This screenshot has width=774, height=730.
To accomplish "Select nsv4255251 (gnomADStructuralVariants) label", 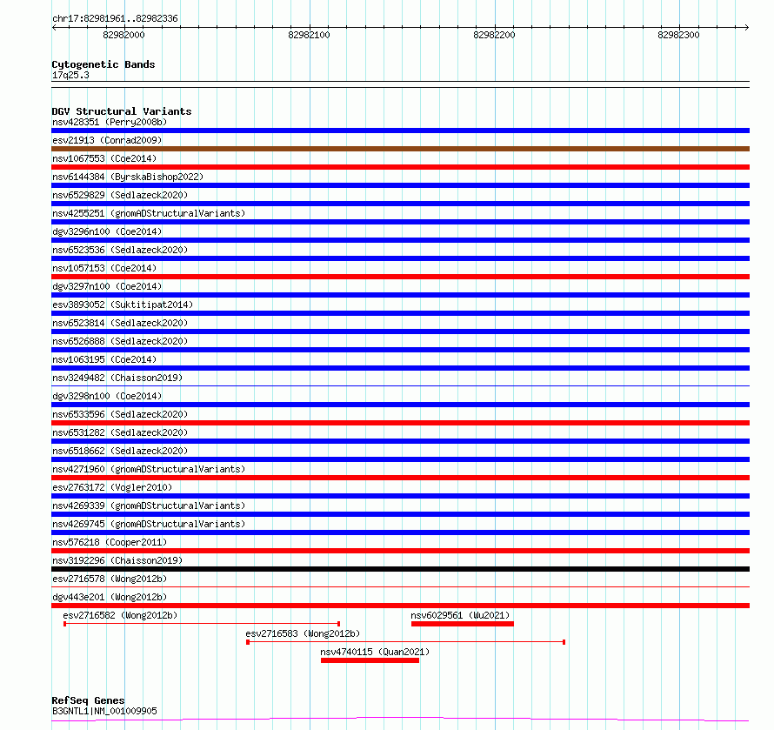I will coord(149,213).
